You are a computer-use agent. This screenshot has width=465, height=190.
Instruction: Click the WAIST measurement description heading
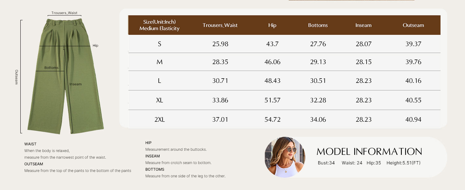pyautogui.click(x=30, y=144)
